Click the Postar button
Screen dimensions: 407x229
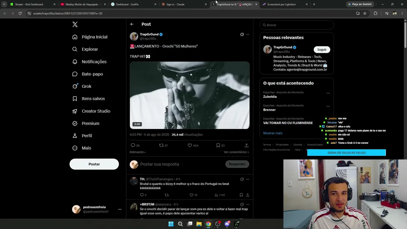(x=94, y=164)
